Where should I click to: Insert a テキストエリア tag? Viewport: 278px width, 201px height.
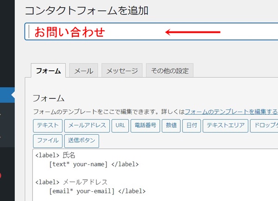226,126
